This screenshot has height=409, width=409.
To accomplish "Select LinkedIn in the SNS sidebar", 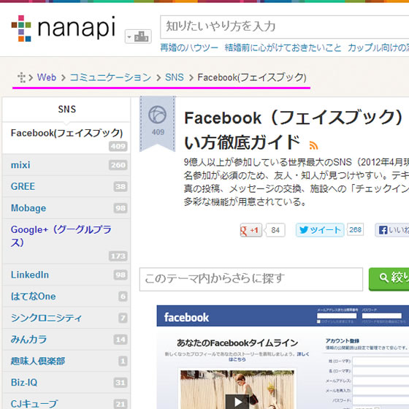I will (66, 275).
